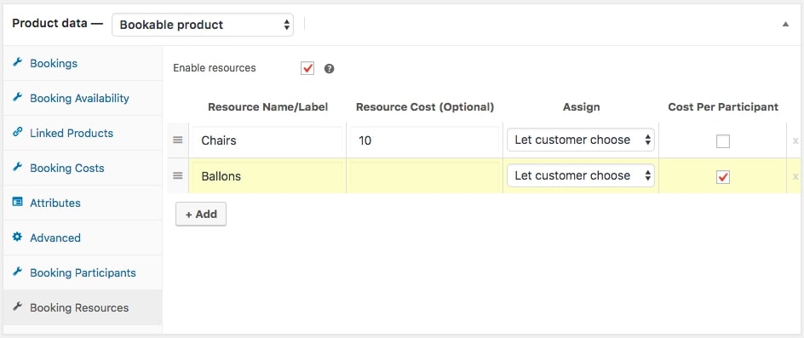The width and height of the screenshot is (804, 338).
Task: Select the Booking Resources tab
Action: click(83, 307)
